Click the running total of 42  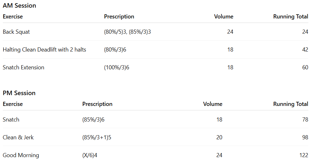click(x=305, y=50)
